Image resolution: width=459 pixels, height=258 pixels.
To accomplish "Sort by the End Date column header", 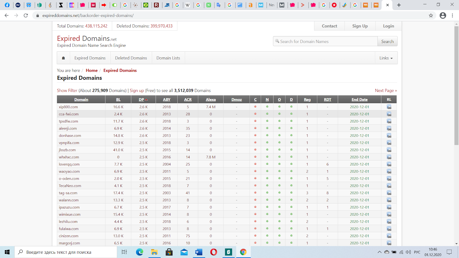I will (360, 99).
